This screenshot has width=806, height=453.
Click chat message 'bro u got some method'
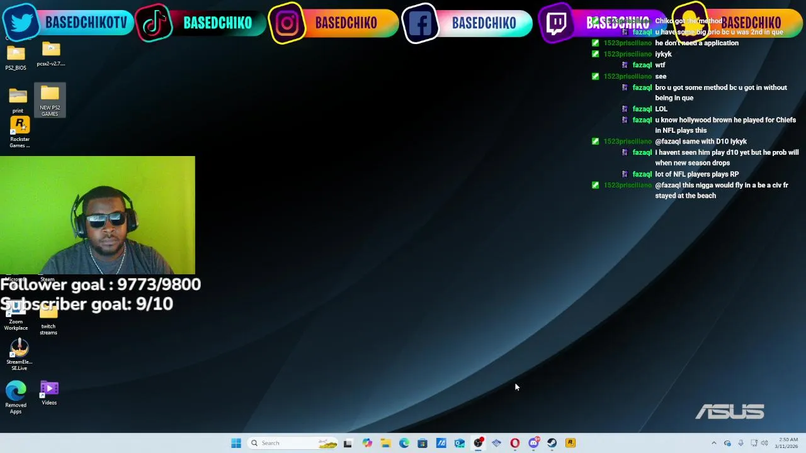click(x=721, y=92)
